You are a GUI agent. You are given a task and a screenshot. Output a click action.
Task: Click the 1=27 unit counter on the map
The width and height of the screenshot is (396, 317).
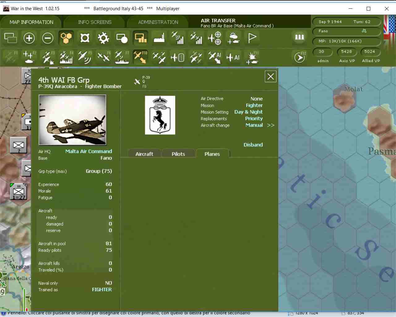19,192
